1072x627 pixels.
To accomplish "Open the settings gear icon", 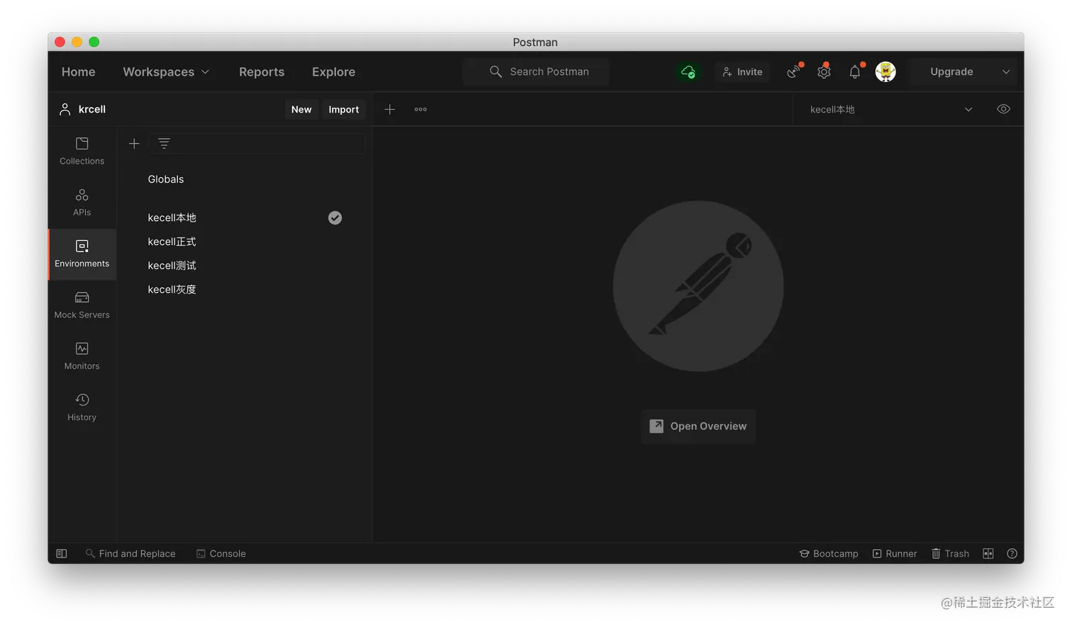I will pos(824,72).
